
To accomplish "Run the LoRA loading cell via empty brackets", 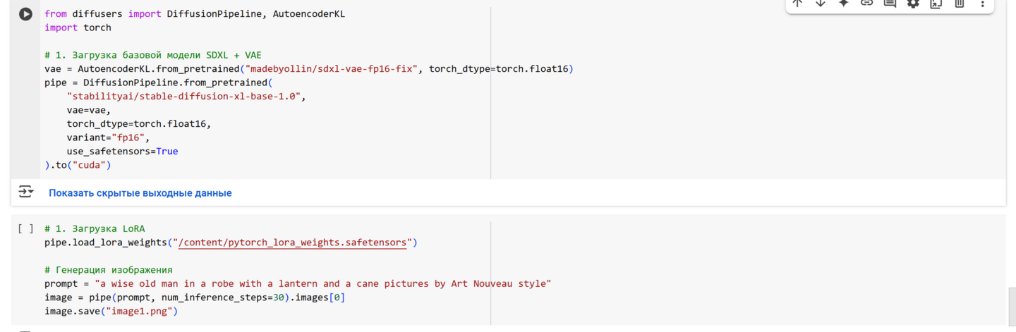I will click(25, 228).
